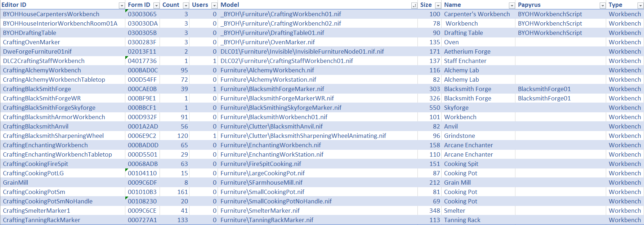644x225 pixels.
Task: Click the Size cell showing 550
Action: [x=434, y=108]
